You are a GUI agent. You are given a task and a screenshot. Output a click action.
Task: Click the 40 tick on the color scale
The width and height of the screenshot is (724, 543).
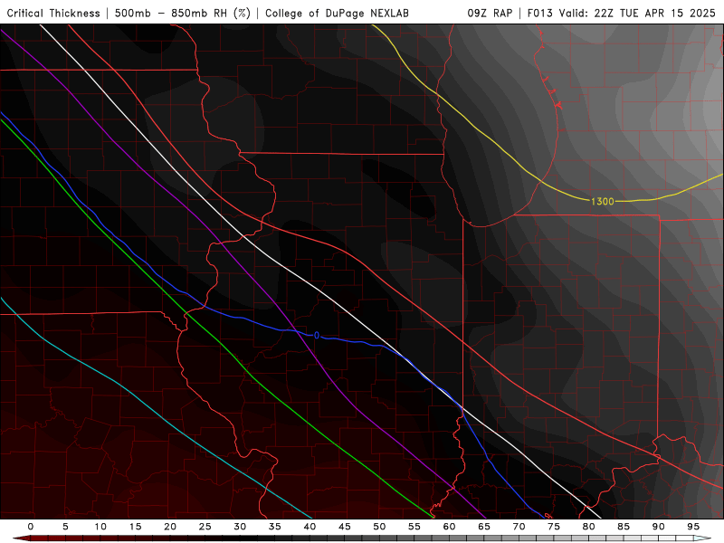tap(310, 527)
